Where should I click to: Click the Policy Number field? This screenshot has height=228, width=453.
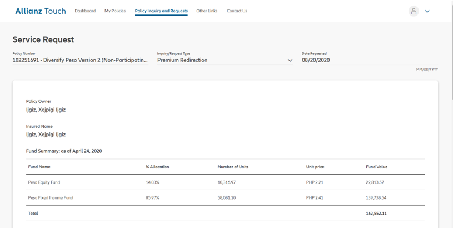tap(81, 60)
